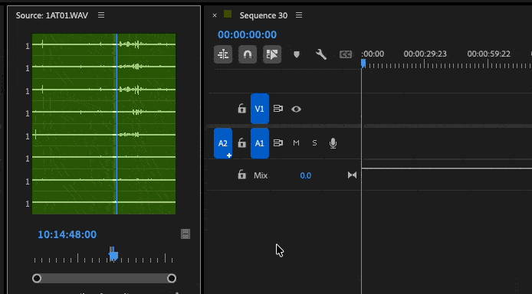The width and height of the screenshot is (532, 294).
Task: Toggle lock on the A1 audio track
Action: [241, 143]
